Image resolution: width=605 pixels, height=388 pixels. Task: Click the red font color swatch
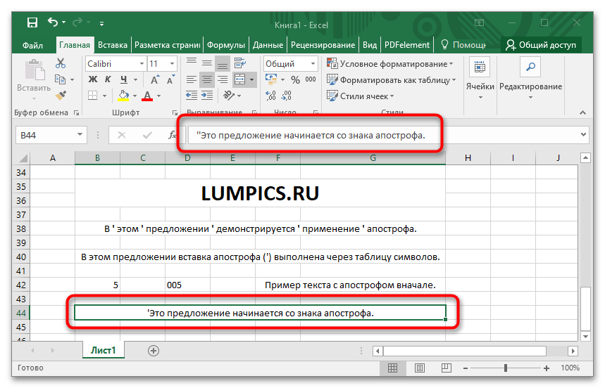[x=148, y=96]
